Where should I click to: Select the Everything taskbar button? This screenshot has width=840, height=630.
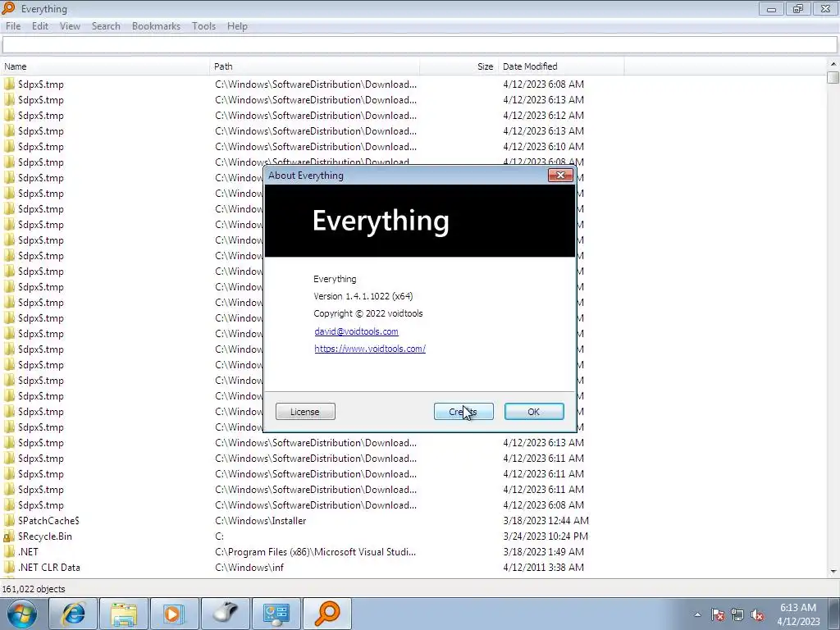(x=326, y=614)
